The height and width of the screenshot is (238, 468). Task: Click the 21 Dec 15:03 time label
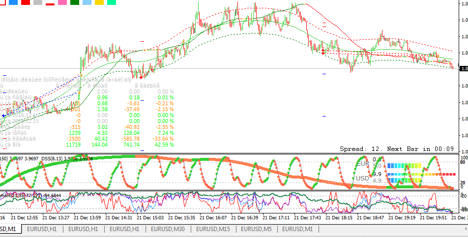point(150,218)
